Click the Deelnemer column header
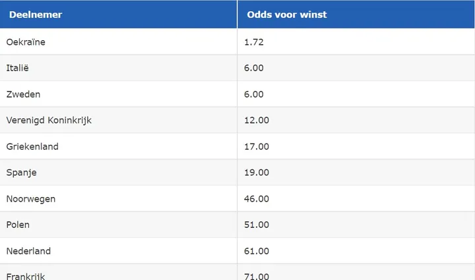 pyautogui.click(x=36, y=14)
